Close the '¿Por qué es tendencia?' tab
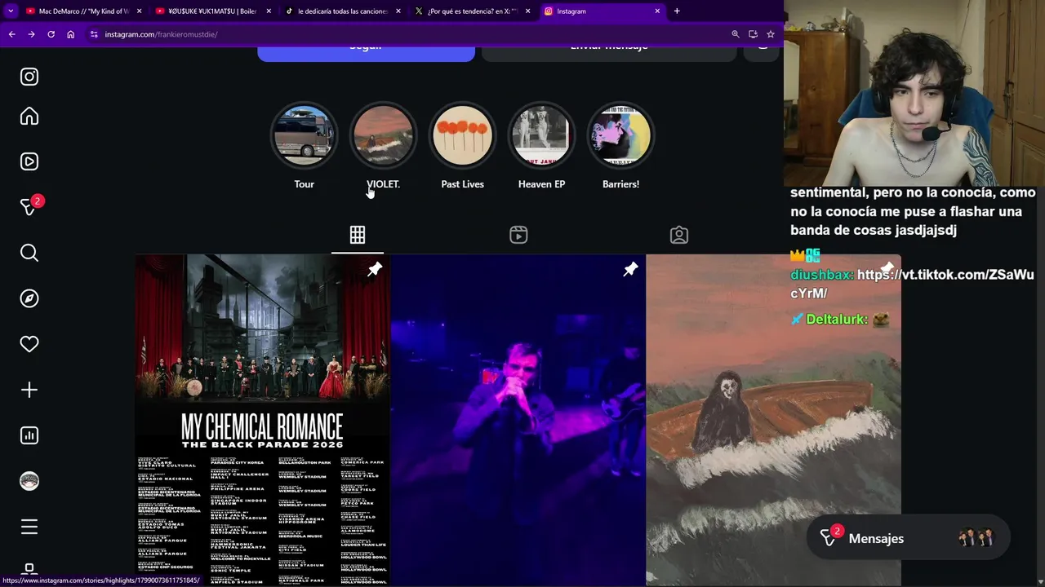 528,11
